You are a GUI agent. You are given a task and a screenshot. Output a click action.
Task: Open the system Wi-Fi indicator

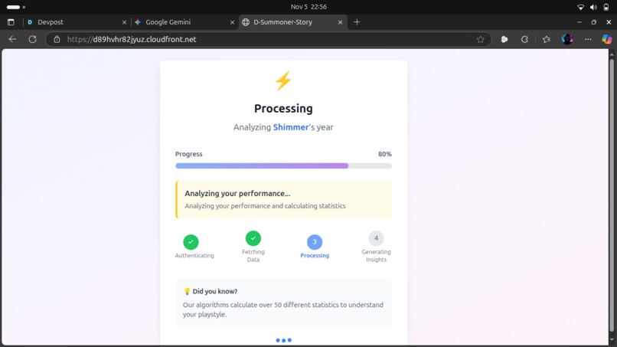580,7
